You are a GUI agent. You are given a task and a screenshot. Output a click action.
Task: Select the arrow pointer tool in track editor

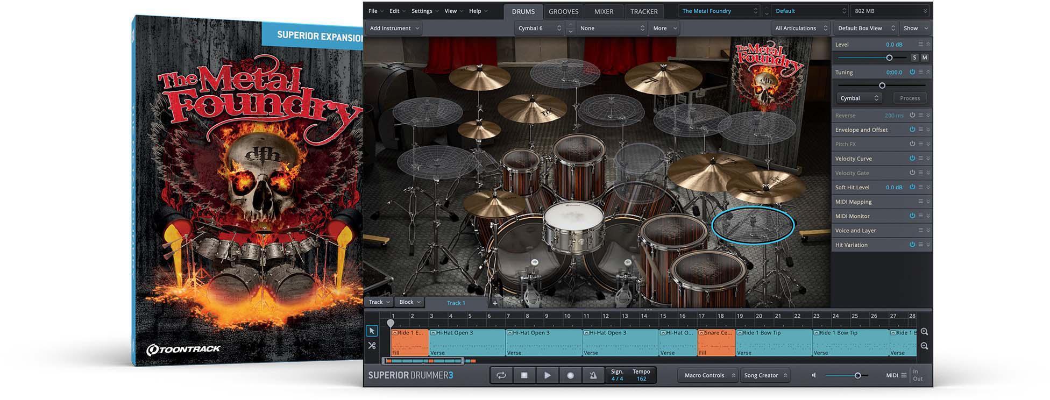pyautogui.click(x=372, y=331)
